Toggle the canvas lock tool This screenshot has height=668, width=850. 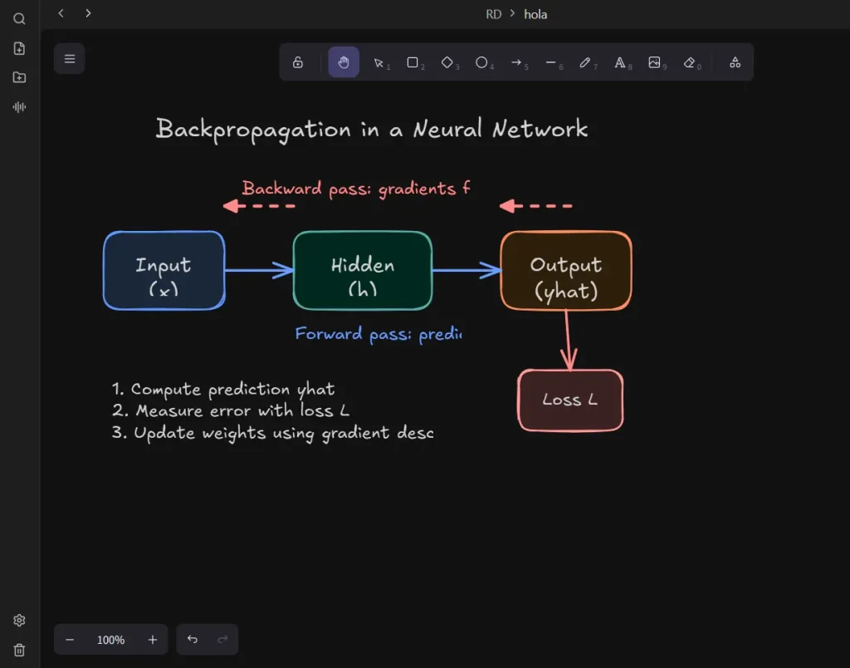pos(298,62)
